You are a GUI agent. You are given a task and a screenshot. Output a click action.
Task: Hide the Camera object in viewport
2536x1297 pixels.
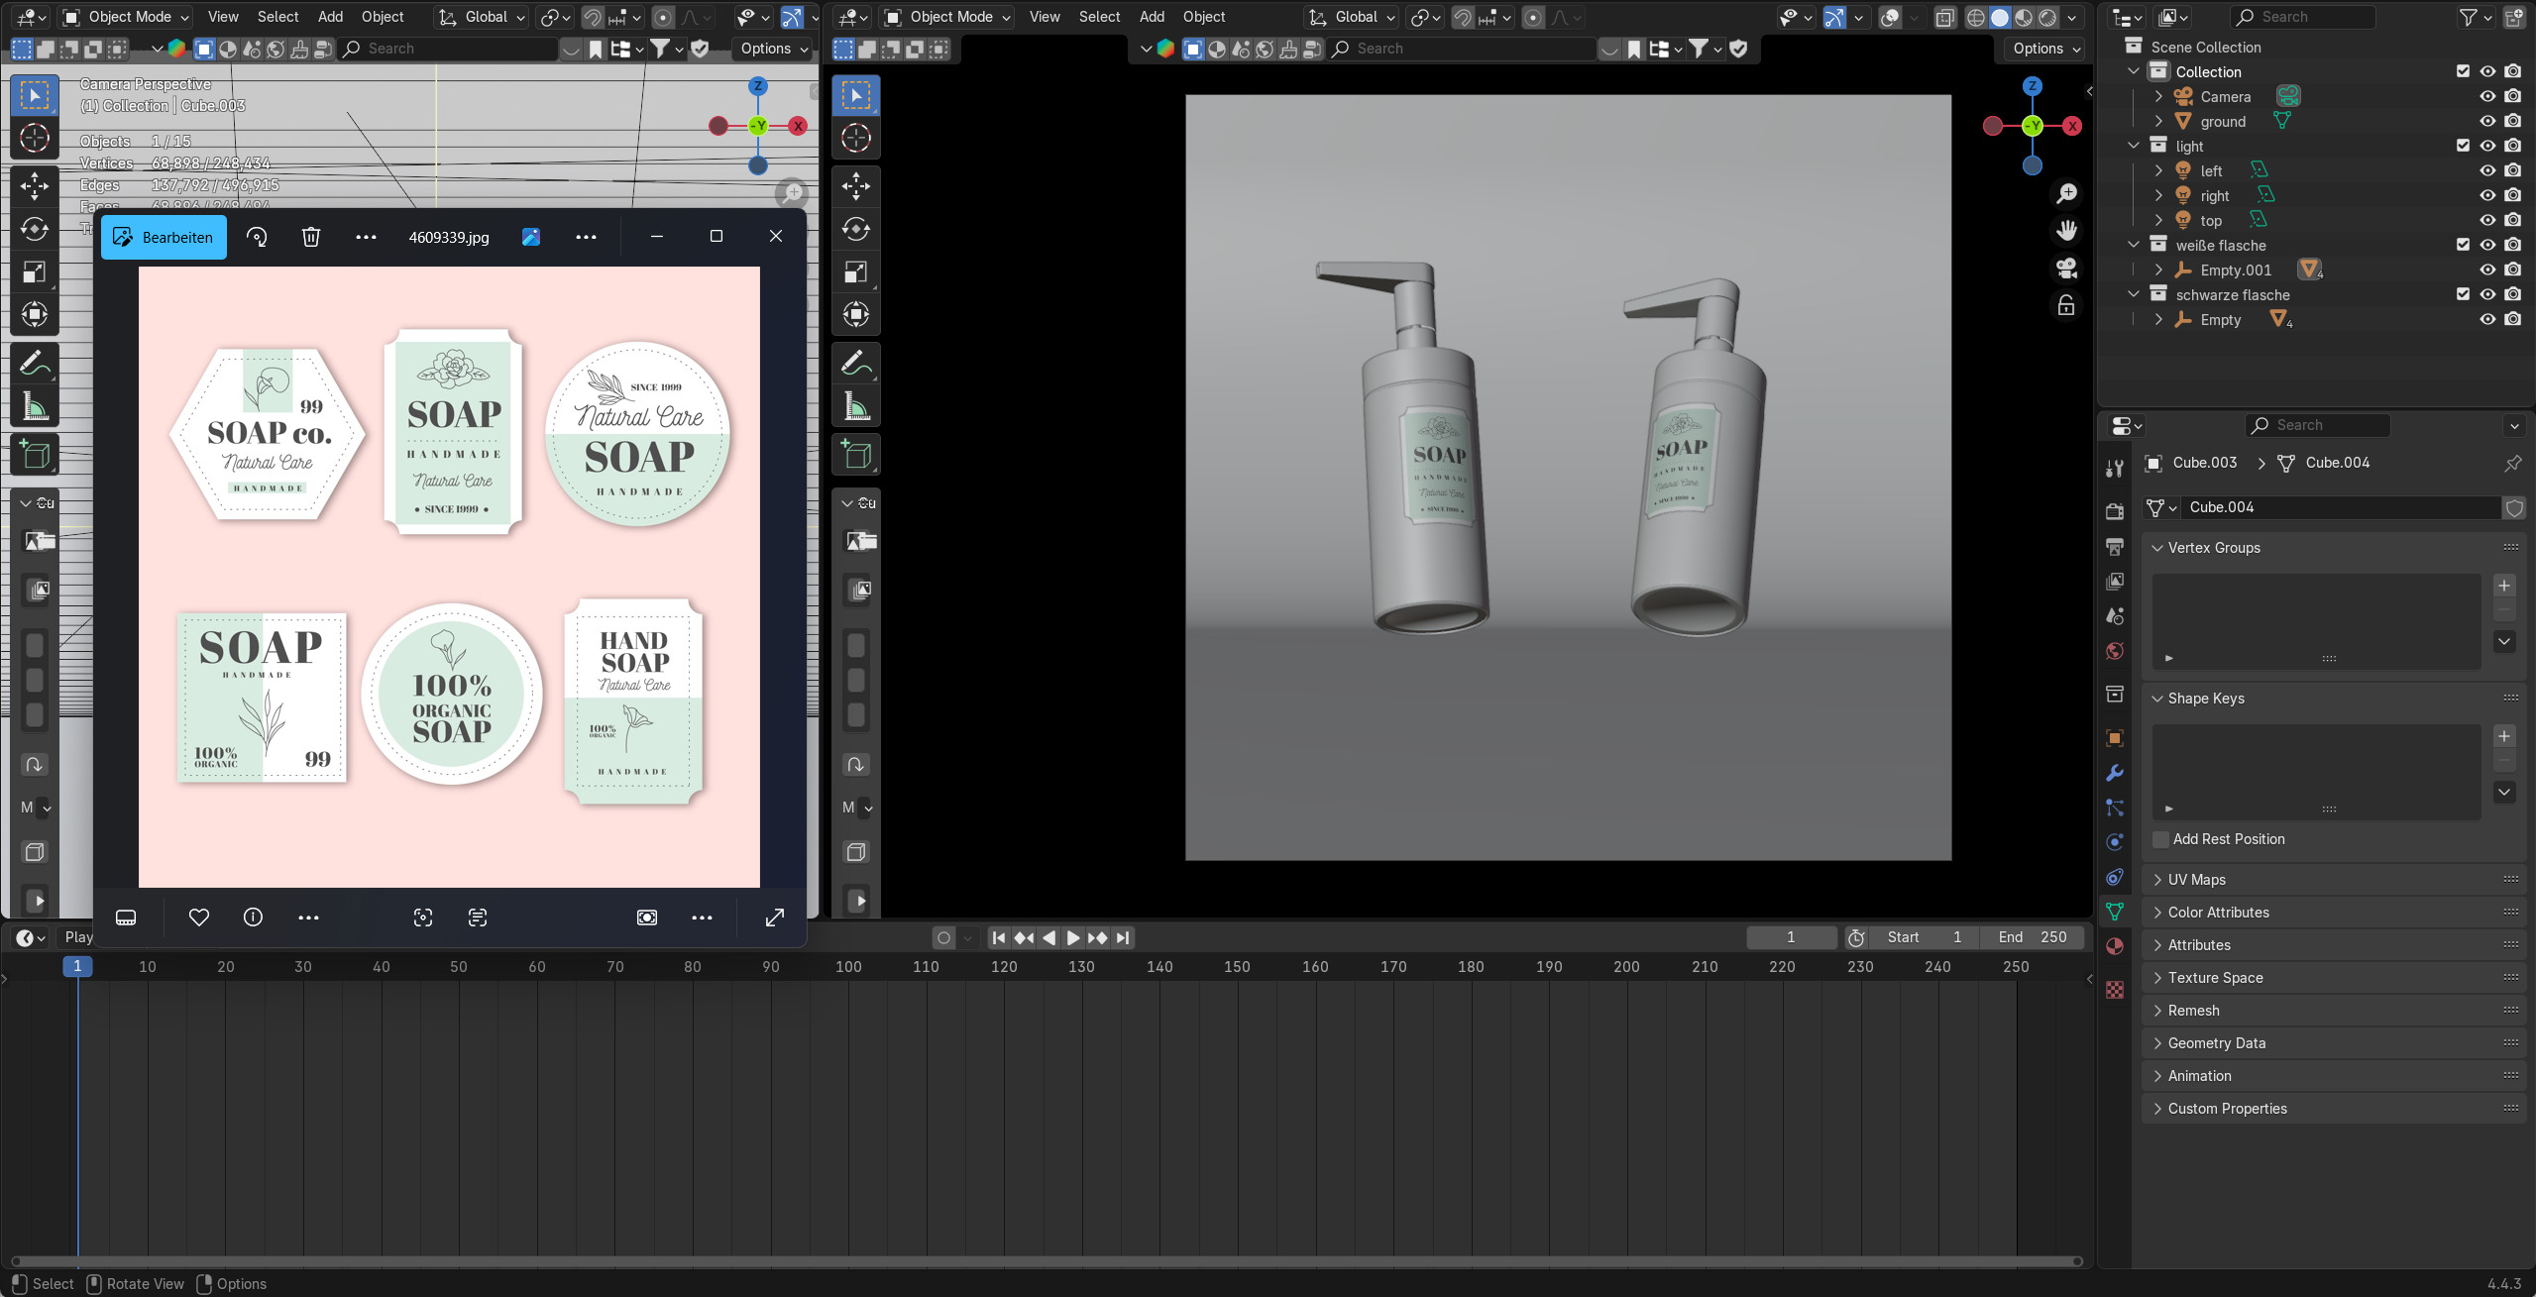(x=2487, y=96)
